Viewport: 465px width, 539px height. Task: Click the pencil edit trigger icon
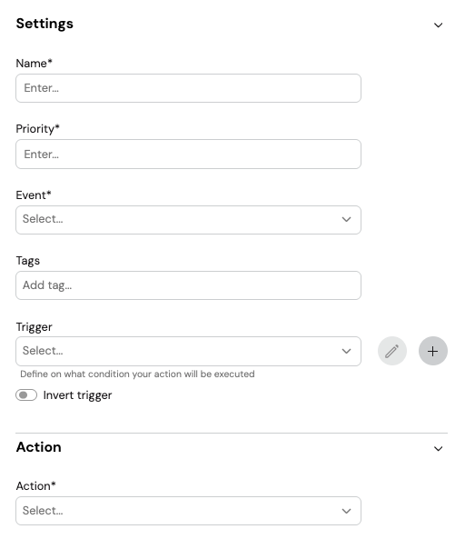392,351
